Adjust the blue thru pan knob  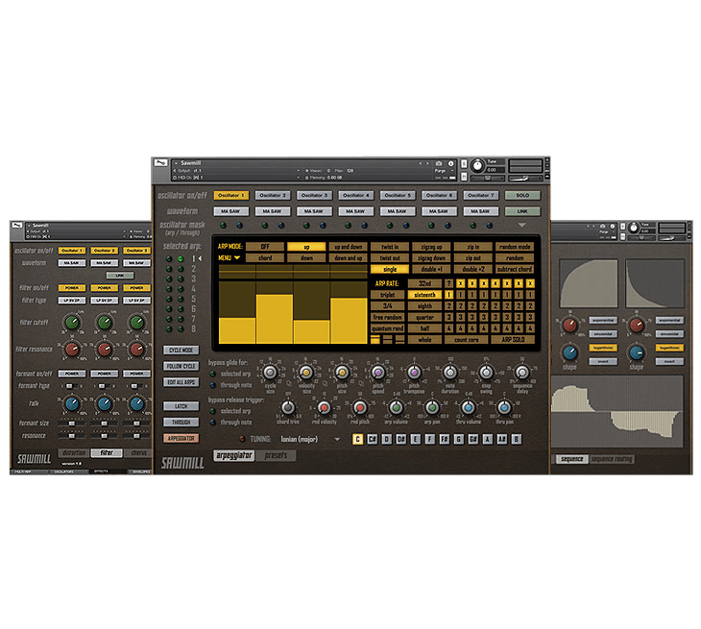coord(504,407)
